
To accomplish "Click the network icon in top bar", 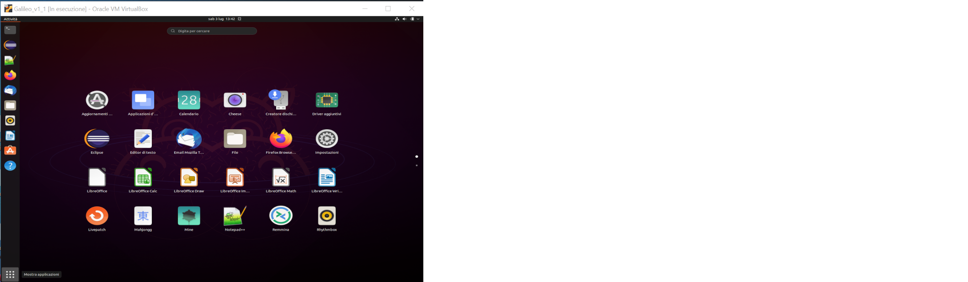I will pos(397,19).
